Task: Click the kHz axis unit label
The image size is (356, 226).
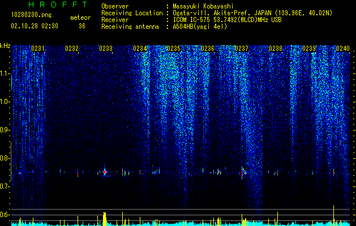Action: click(x=5, y=46)
